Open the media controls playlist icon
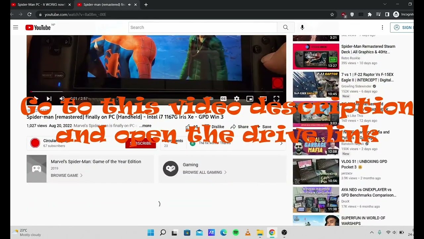424x239 pixels. click(378, 14)
